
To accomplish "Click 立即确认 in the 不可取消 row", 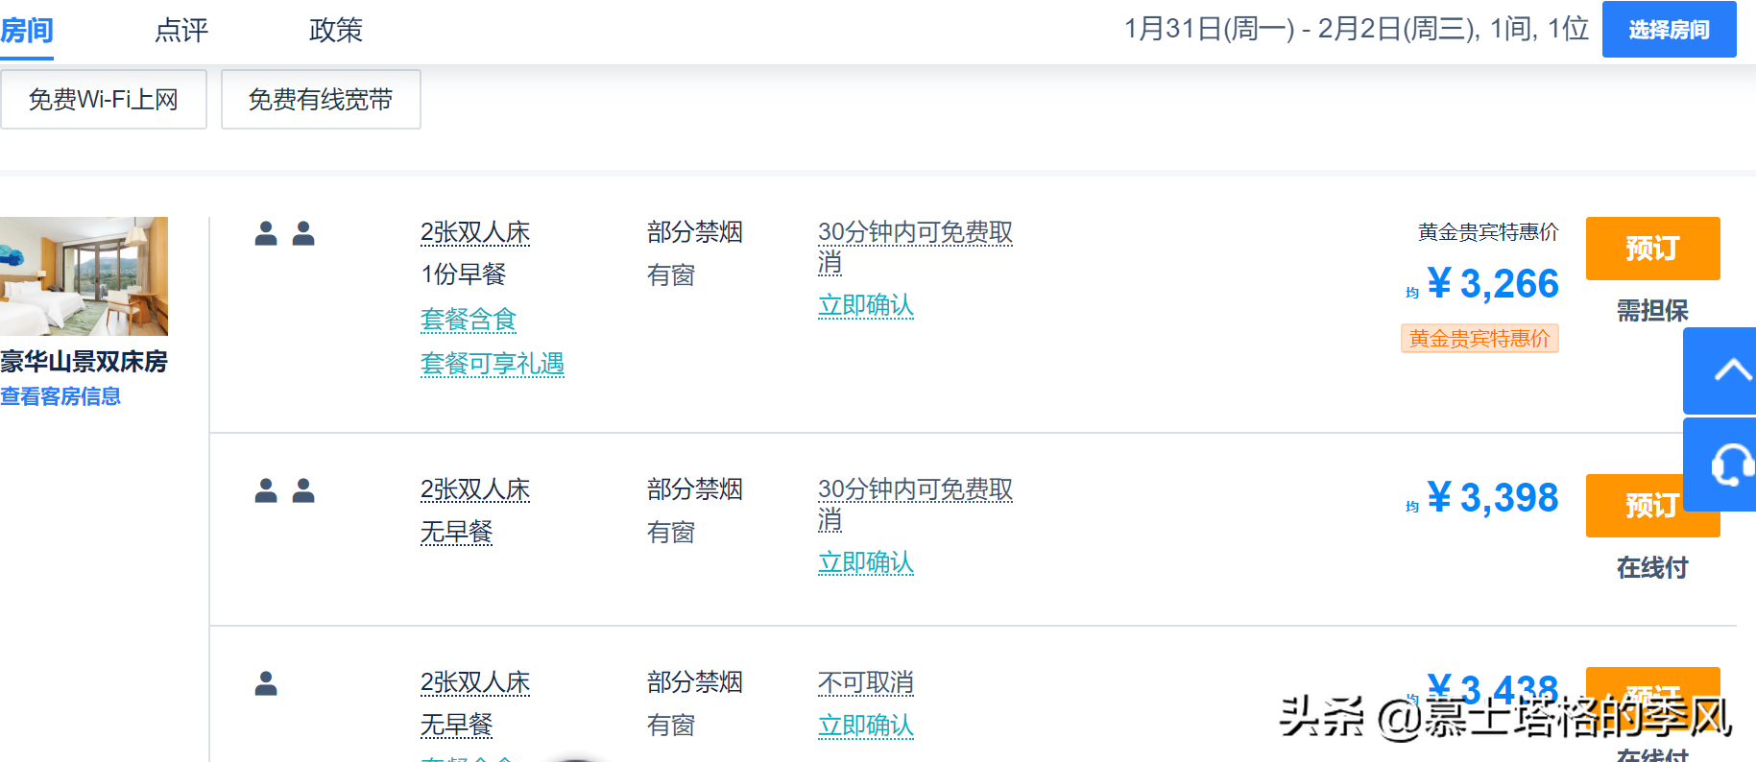I will click(x=865, y=726).
